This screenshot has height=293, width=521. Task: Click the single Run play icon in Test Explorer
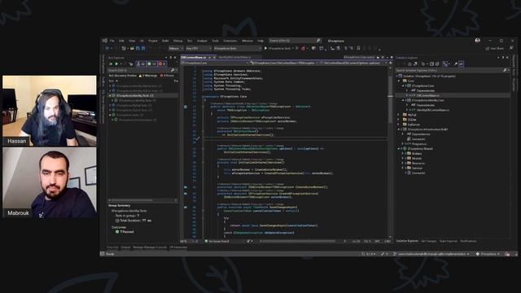[x=116, y=63]
